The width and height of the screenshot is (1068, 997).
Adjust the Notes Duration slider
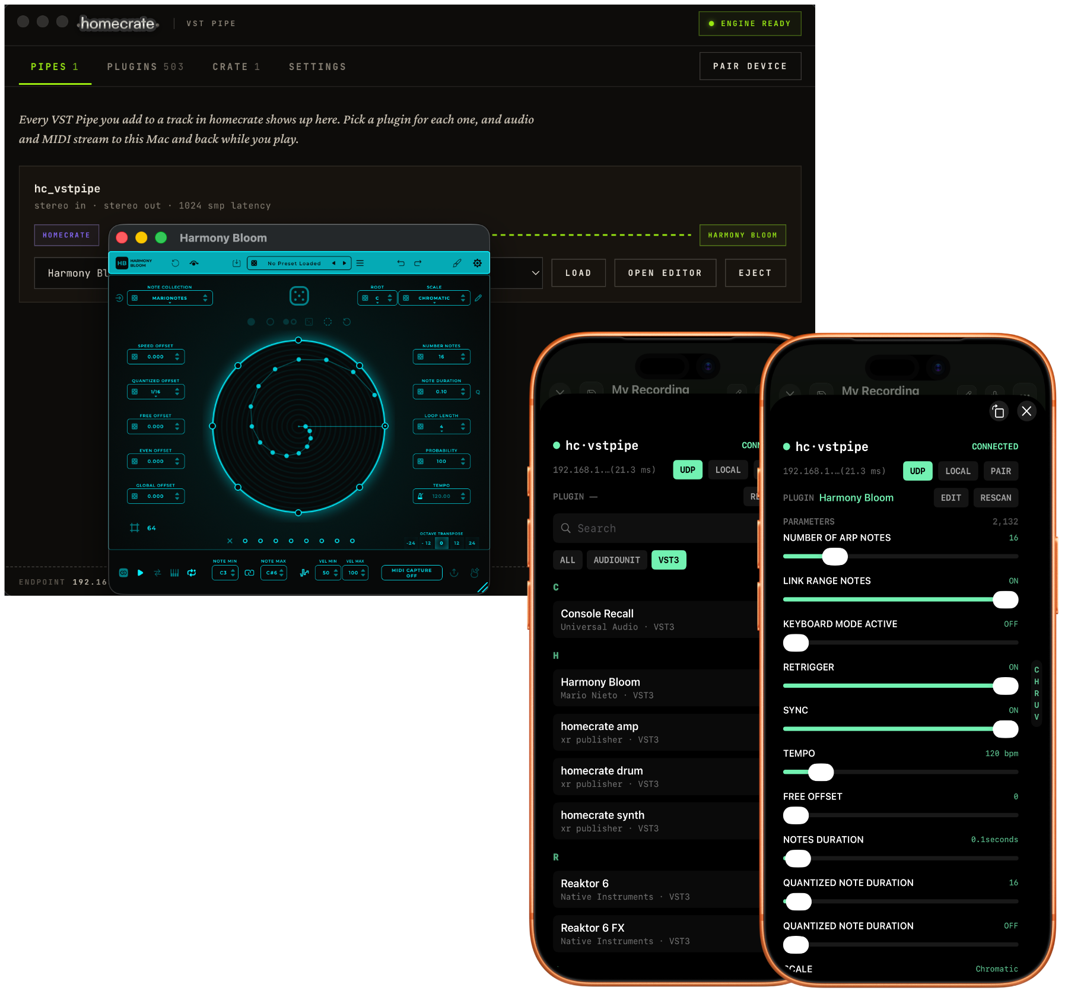900,858
